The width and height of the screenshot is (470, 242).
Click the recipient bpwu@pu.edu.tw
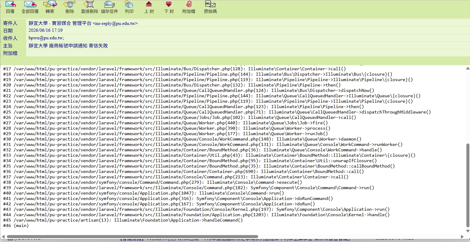(x=46, y=38)
